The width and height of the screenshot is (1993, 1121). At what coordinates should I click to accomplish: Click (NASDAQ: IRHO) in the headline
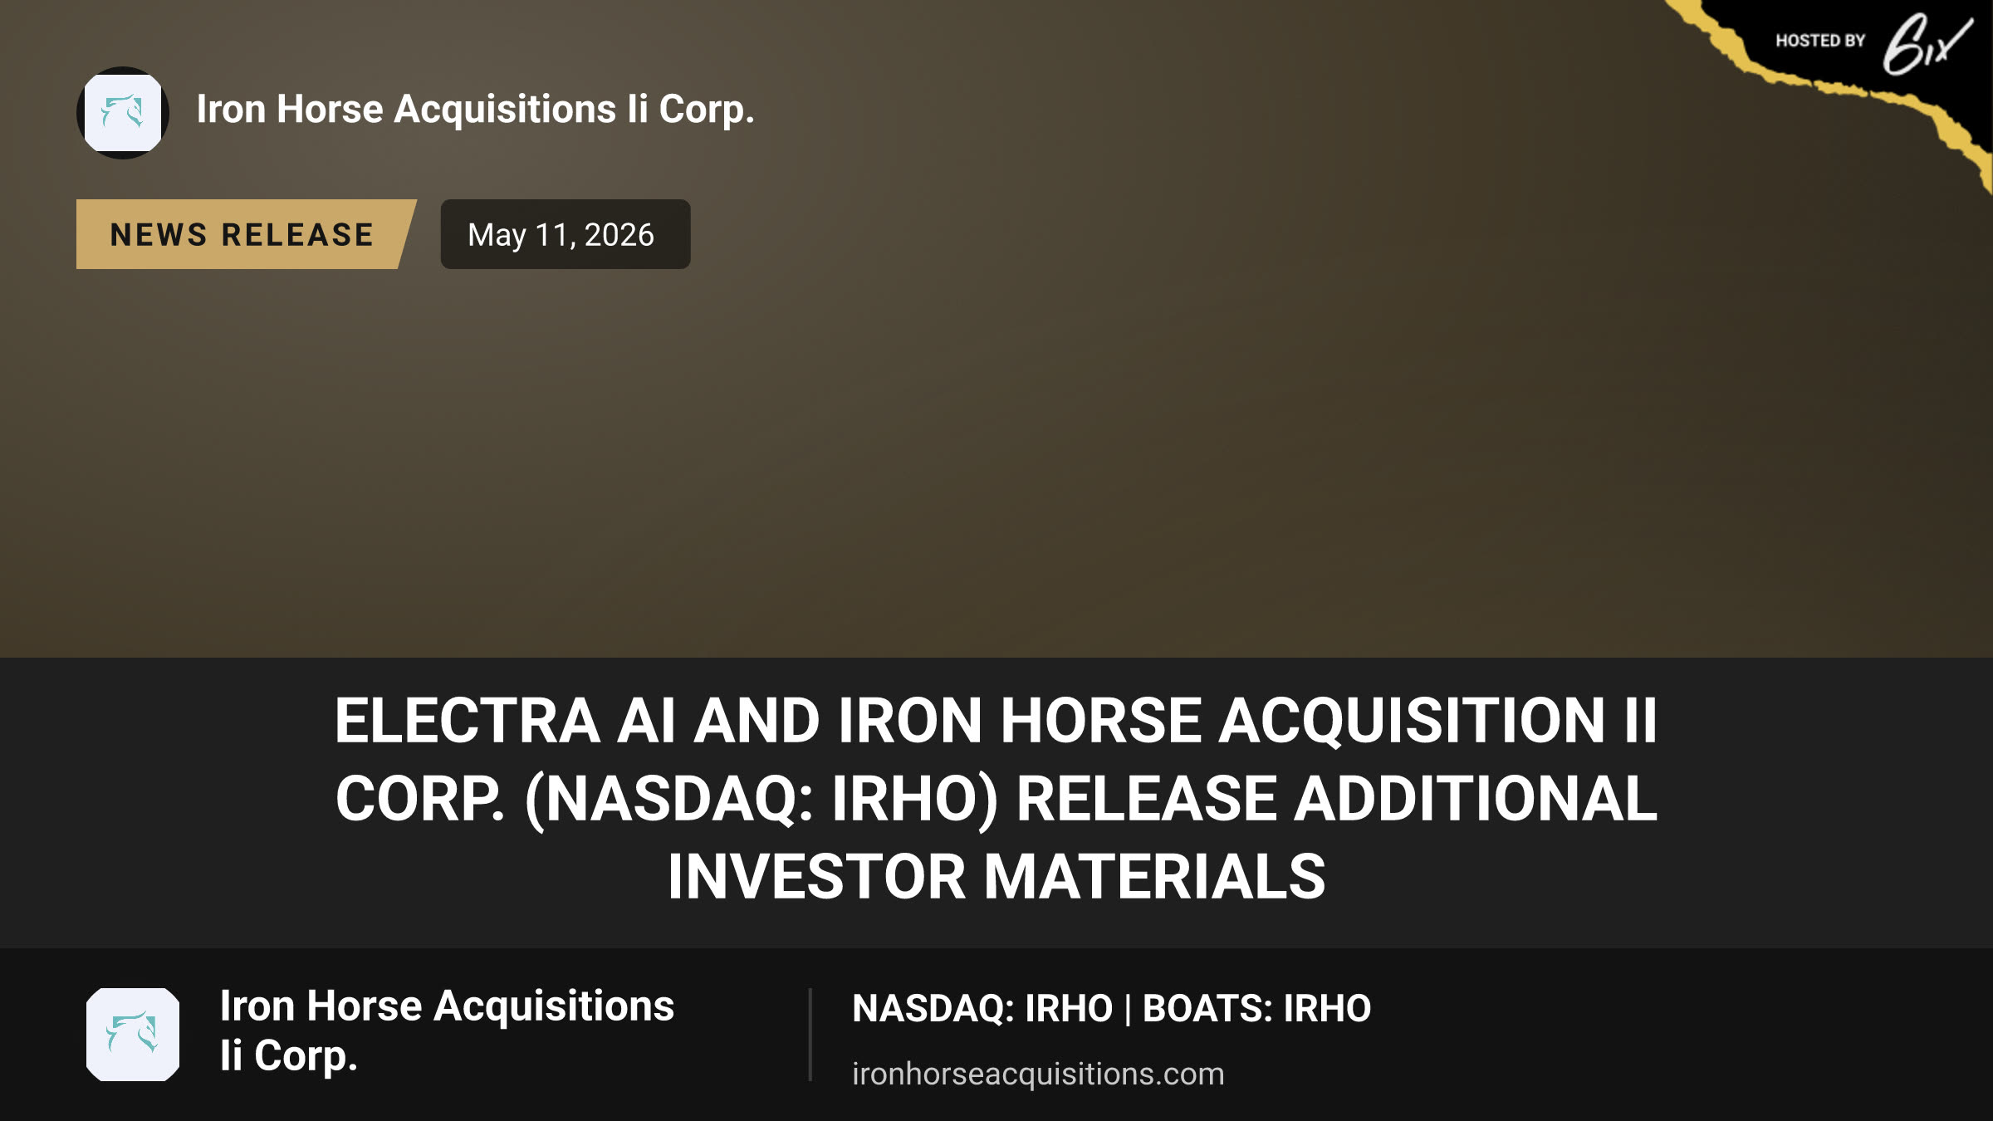tap(761, 799)
